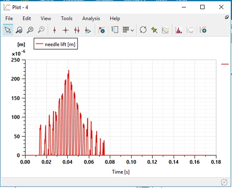Minimize the Plot - 4 window

(184, 7)
